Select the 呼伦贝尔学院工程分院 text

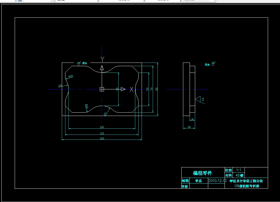point(246,181)
